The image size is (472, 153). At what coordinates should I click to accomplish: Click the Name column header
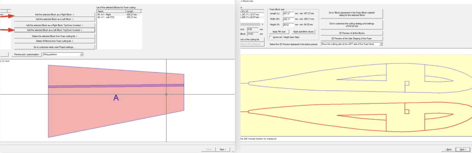[111, 11]
